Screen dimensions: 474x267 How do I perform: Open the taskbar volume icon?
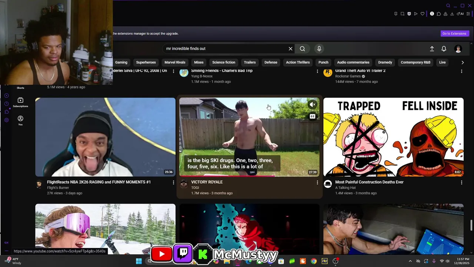click(x=448, y=261)
